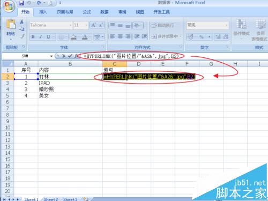Toggle Bold formatting
This screenshot has width=268, height=201.
coord(33,37)
